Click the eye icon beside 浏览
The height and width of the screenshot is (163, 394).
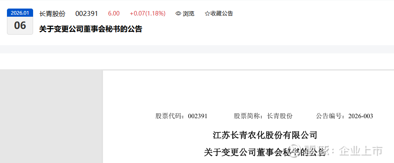pos(178,13)
